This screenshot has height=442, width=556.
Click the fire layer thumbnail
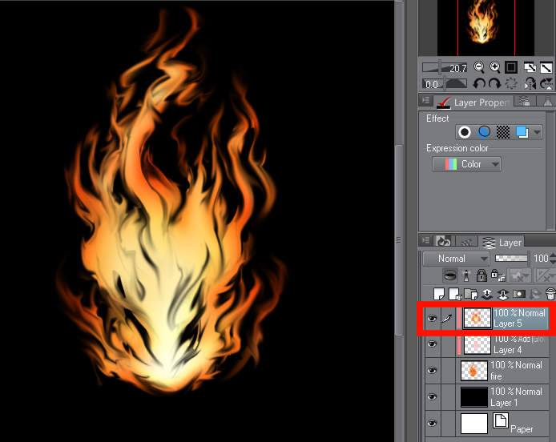(x=474, y=370)
